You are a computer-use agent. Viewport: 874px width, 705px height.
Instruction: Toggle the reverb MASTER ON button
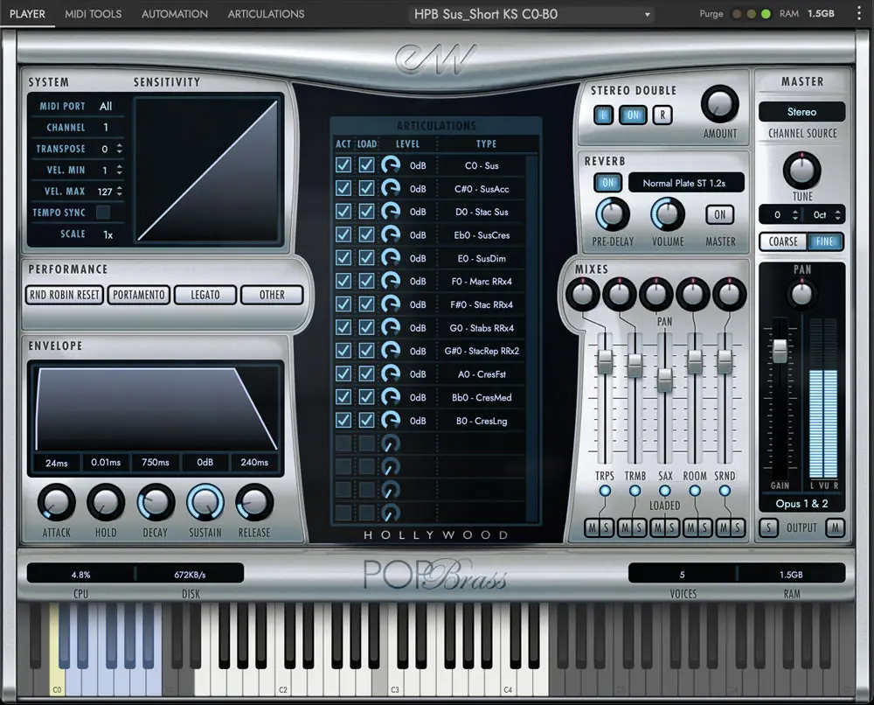720,214
